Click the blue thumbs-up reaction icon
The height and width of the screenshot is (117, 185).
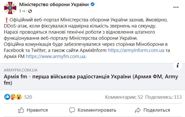(x=7, y=97)
